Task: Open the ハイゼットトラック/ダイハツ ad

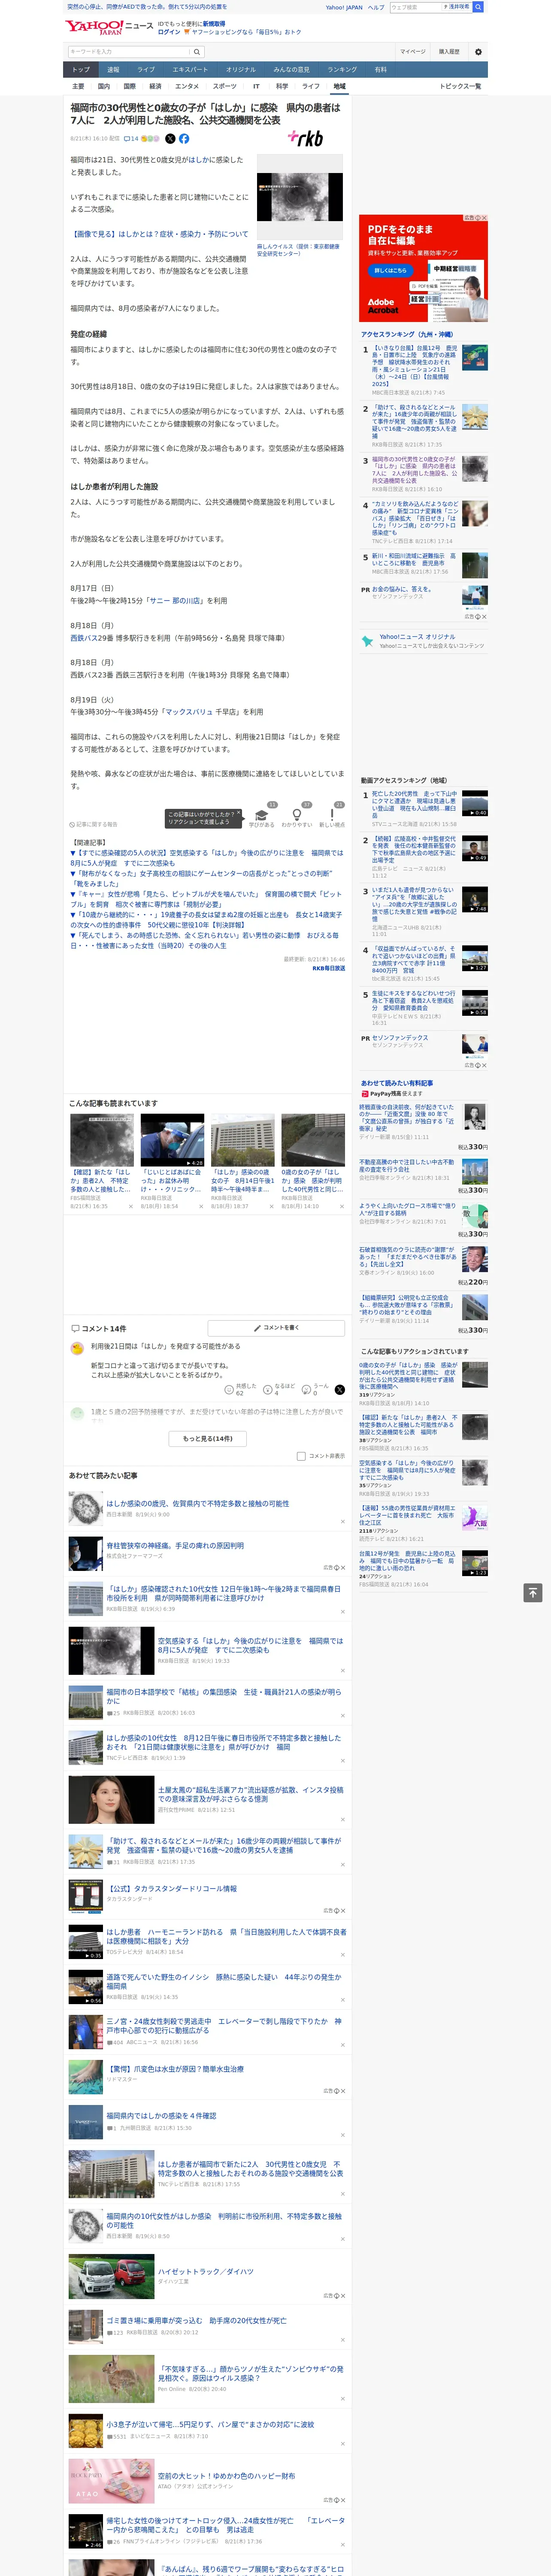Action: pos(206,2271)
